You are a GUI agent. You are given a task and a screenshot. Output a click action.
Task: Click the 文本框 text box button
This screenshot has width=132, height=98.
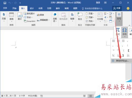point(100,17)
